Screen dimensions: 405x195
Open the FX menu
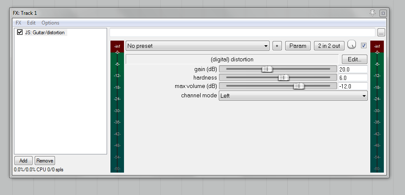tap(18, 23)
